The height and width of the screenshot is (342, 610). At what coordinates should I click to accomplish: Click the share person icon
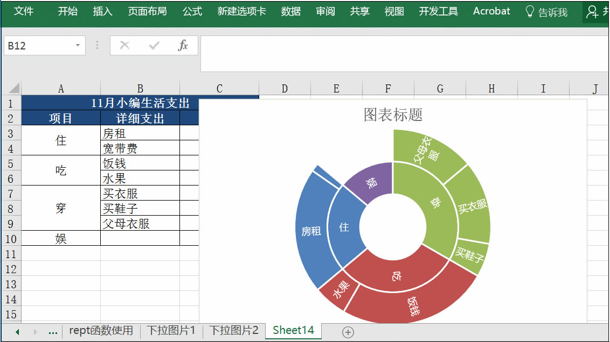click(x=592, y=12)
